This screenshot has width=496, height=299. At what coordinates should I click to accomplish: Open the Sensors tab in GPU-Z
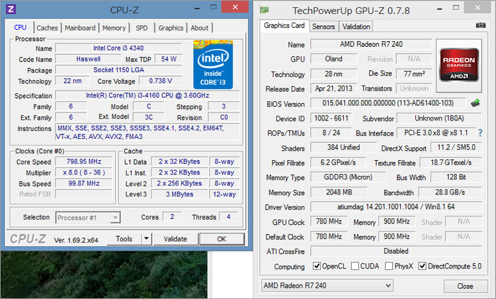323,26
